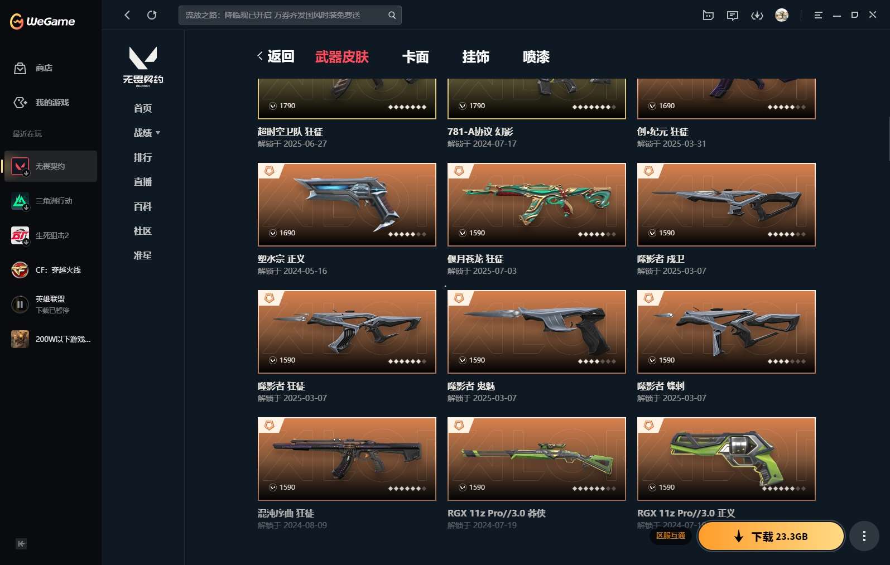
Task: Open the 排行 ranking menu item
Action: 143,157
